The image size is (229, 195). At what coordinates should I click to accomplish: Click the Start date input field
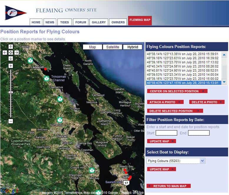pos(166,133)
